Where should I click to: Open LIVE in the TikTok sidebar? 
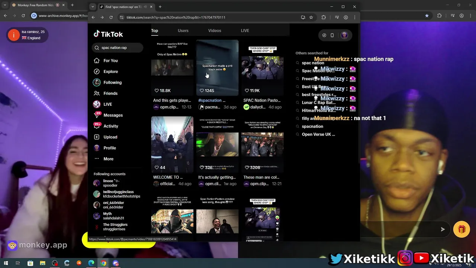tap(103, 104)
